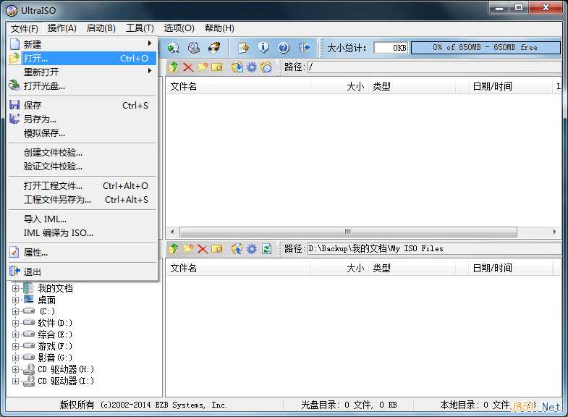Click the exit door icon in main toolbar
This screenshot has height=417, width=568.
[x=305, y=48]
